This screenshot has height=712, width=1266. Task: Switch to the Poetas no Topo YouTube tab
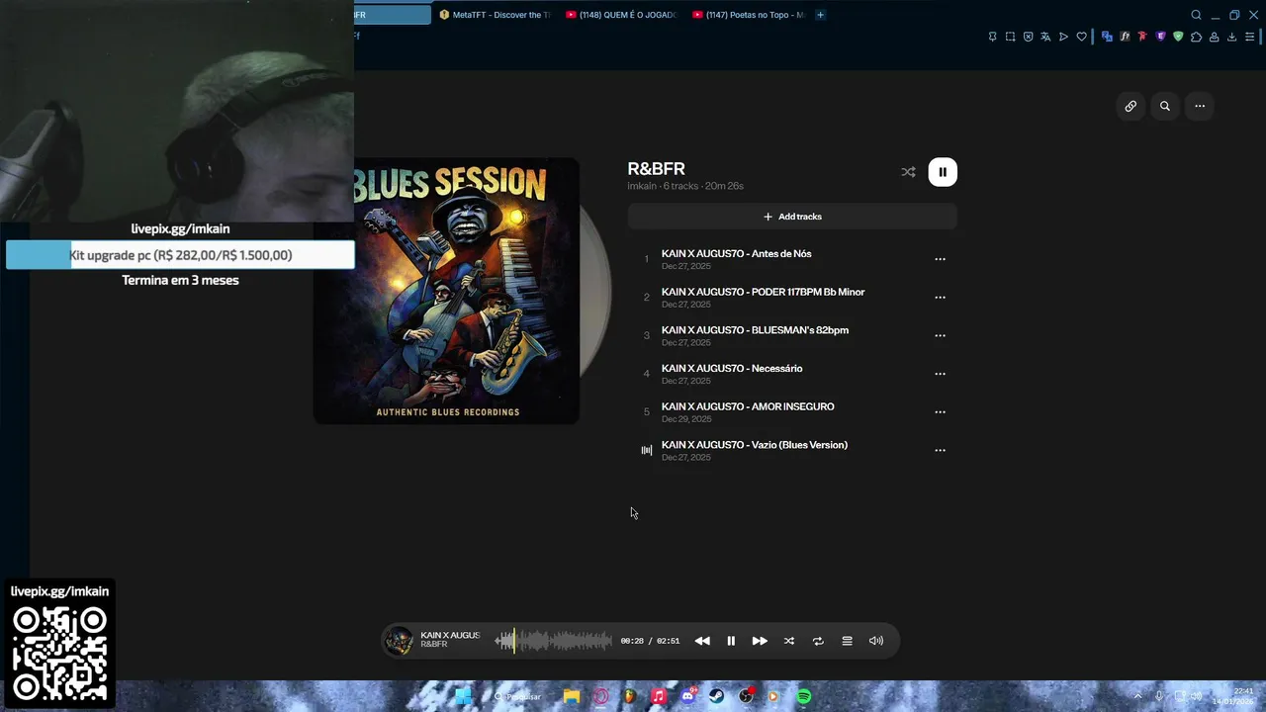748,15
